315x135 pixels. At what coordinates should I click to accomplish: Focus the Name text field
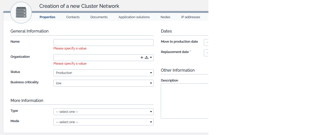[x=103, y=43]
